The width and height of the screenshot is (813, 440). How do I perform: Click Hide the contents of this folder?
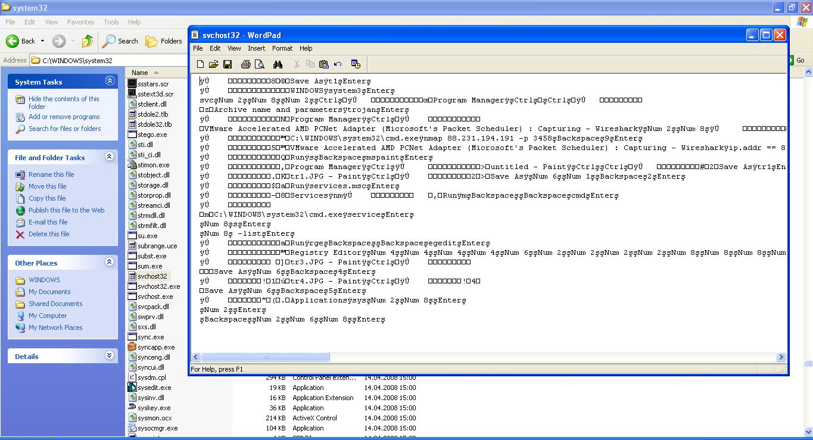pos(64,102)
